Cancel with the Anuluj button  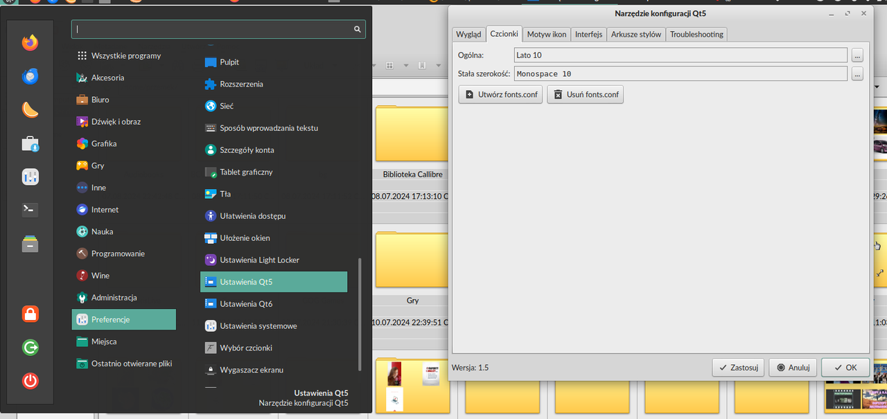(x=793, y=368)
